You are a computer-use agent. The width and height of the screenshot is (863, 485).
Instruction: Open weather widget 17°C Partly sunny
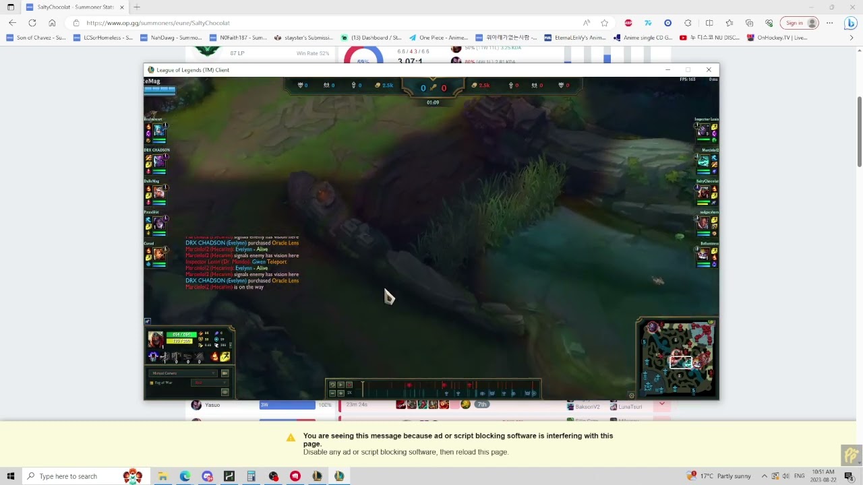tap(719, 476)
